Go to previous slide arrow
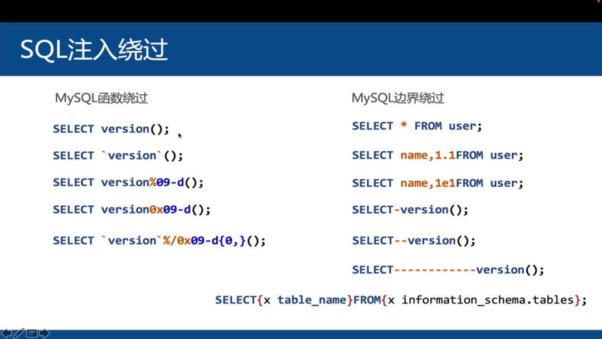This screenshot has width=602, height=339. [6, 333]
